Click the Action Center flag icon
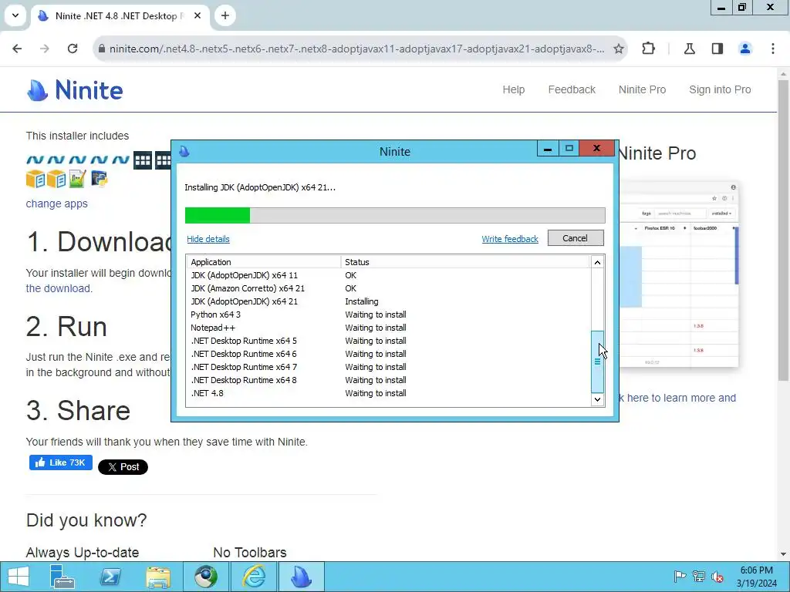 point(680,577)
